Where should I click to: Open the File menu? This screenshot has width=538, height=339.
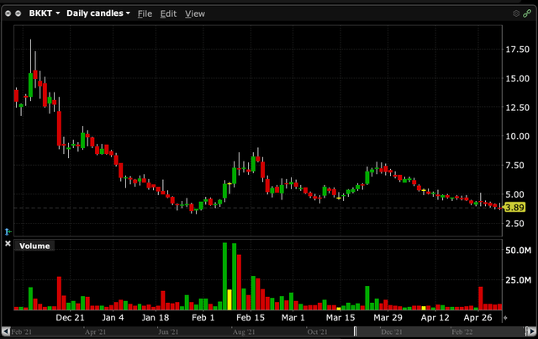(x=145, y=13)
